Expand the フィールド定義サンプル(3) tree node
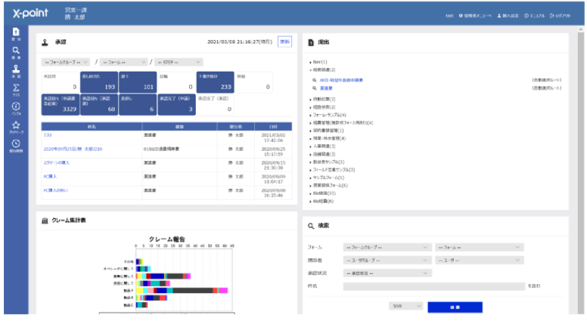The image size is (587, 321). coord(310,170)
